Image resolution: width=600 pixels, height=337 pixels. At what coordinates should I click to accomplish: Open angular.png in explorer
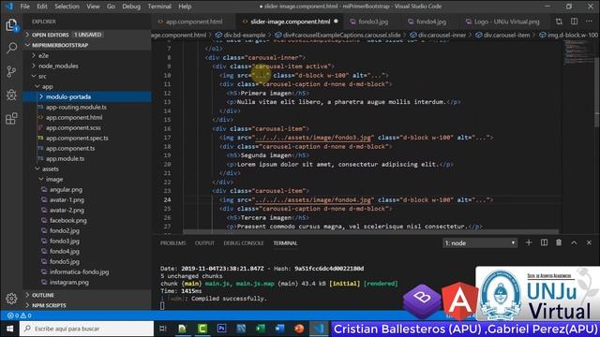coord(66,189)
